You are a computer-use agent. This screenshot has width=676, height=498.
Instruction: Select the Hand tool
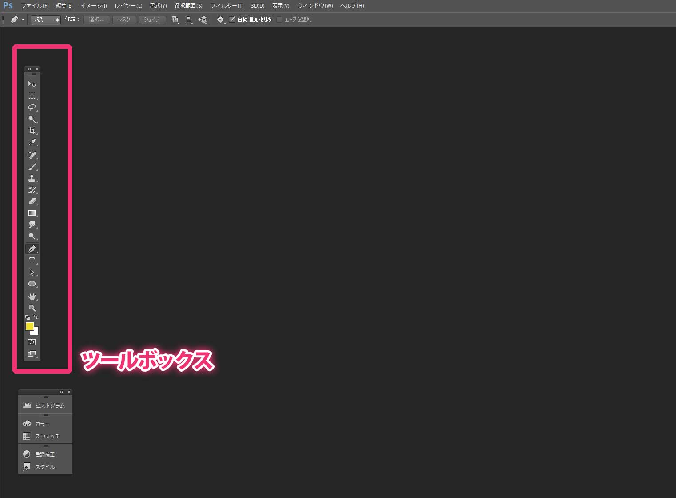tap(32, 297)
